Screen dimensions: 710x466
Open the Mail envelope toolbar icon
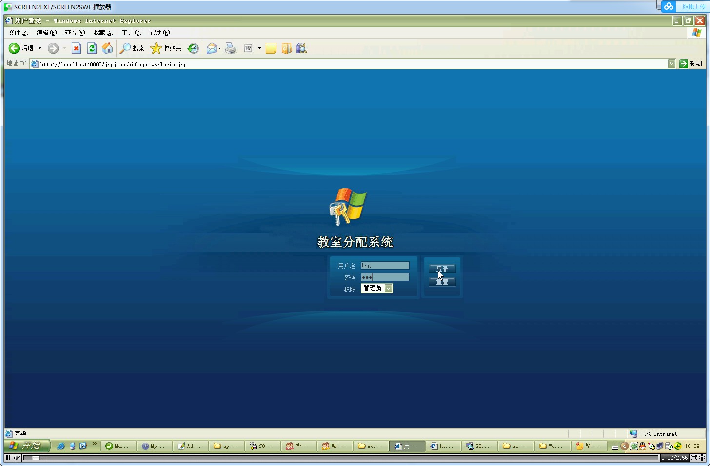[212, 48]
